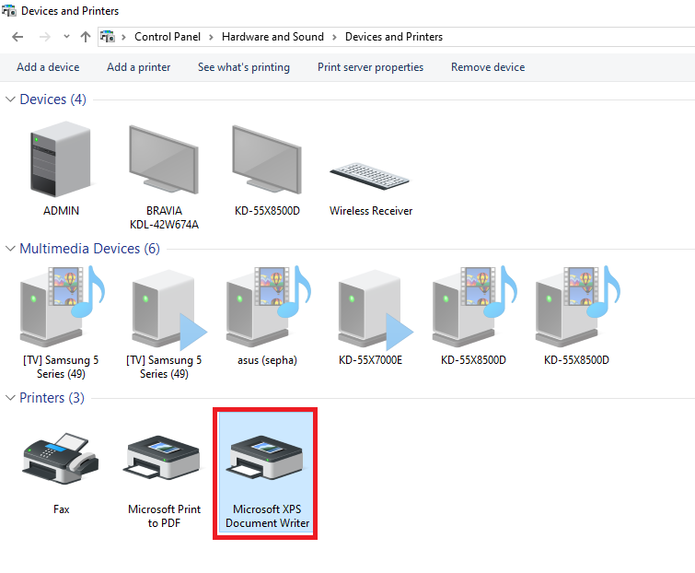Viewport: 695px width, 573px height.
Task: Click the Devices and Printers title bar icon
Action: (9, 10)
